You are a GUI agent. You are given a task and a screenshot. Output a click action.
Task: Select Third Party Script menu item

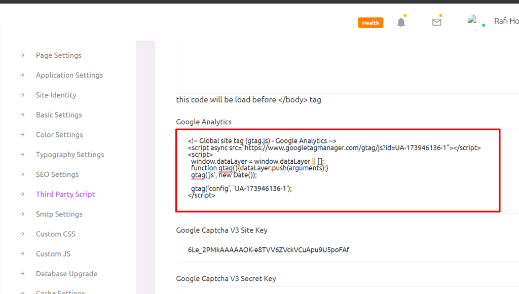pos(65,194)
